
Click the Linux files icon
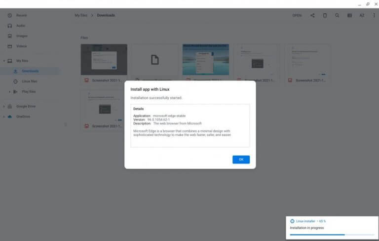tap(15, 81)
